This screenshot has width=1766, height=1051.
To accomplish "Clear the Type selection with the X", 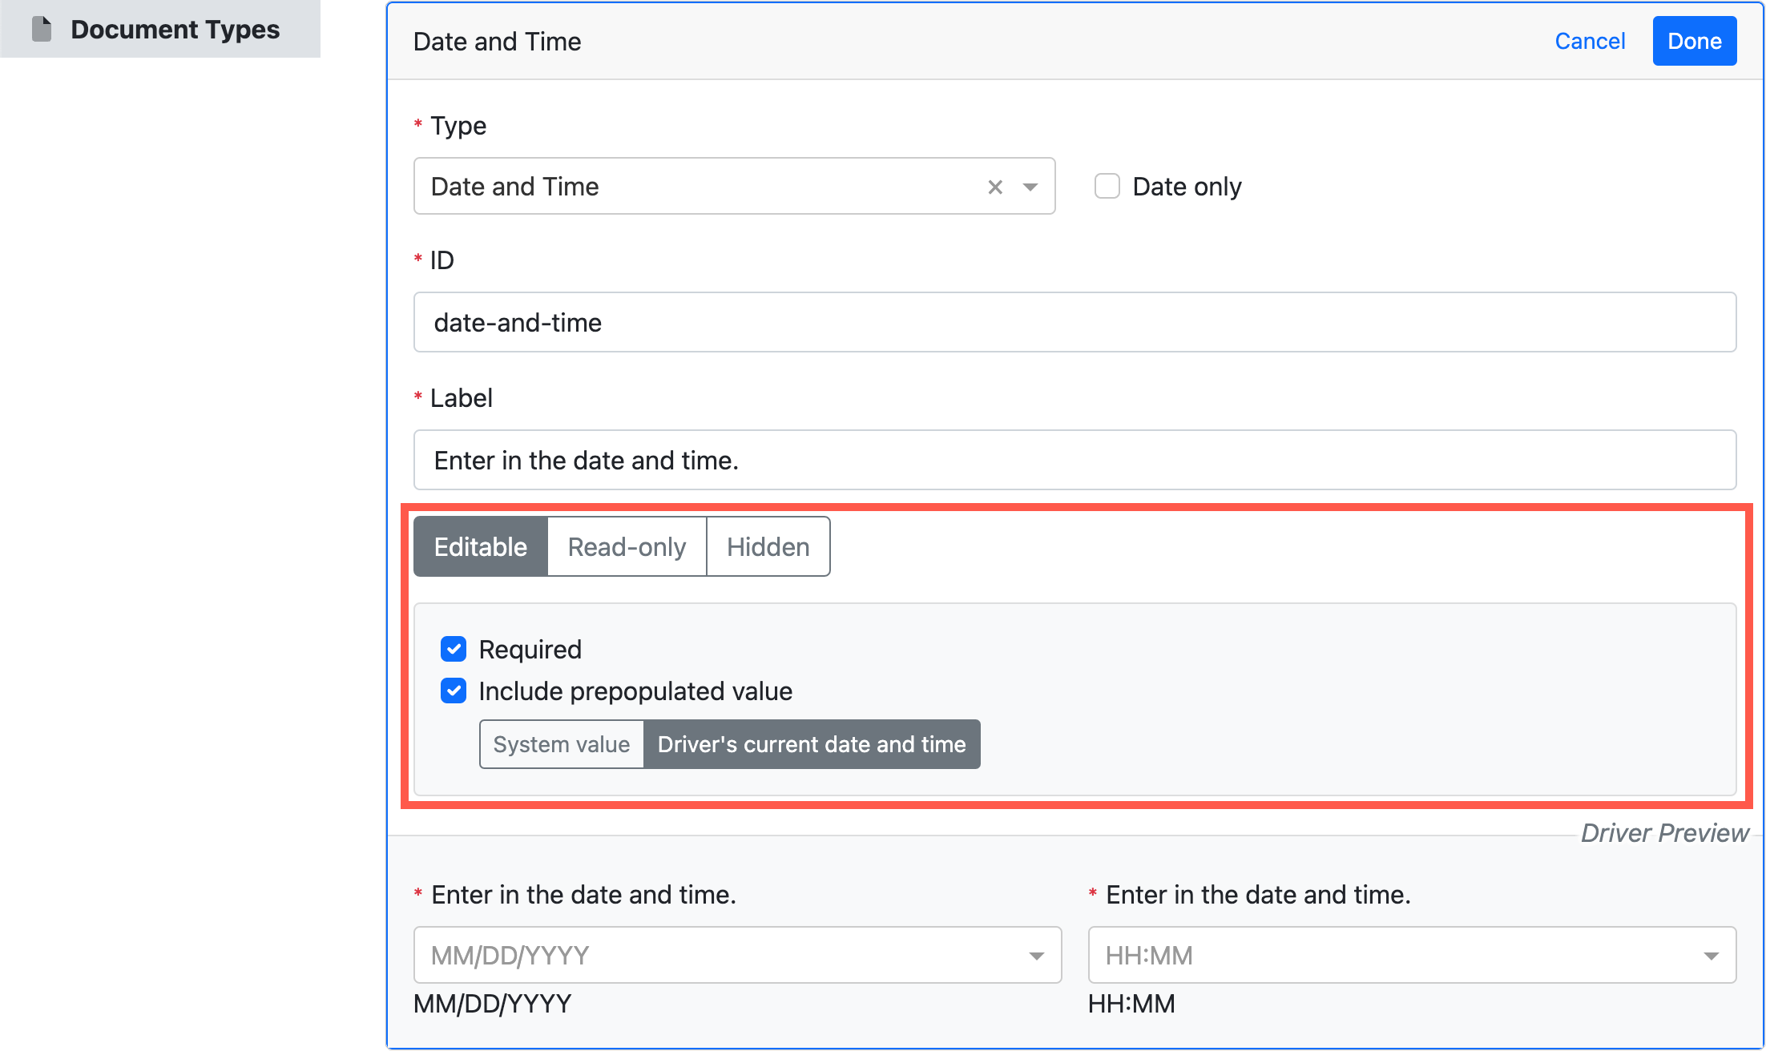I will [x=995, y=187].
